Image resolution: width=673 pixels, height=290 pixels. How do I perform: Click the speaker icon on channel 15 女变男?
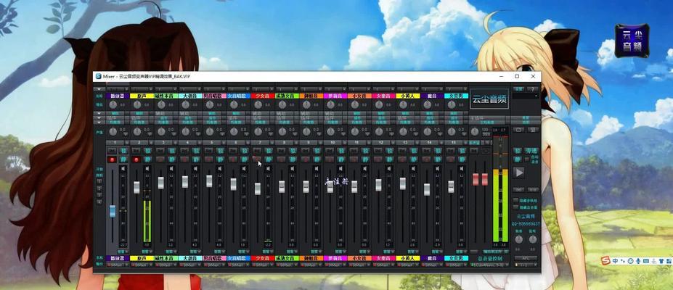tap(462, 169)
